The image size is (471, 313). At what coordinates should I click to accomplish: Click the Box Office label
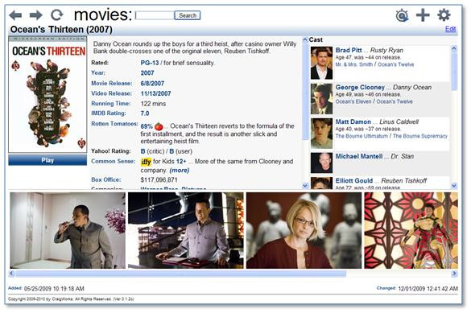click(106, 179)
